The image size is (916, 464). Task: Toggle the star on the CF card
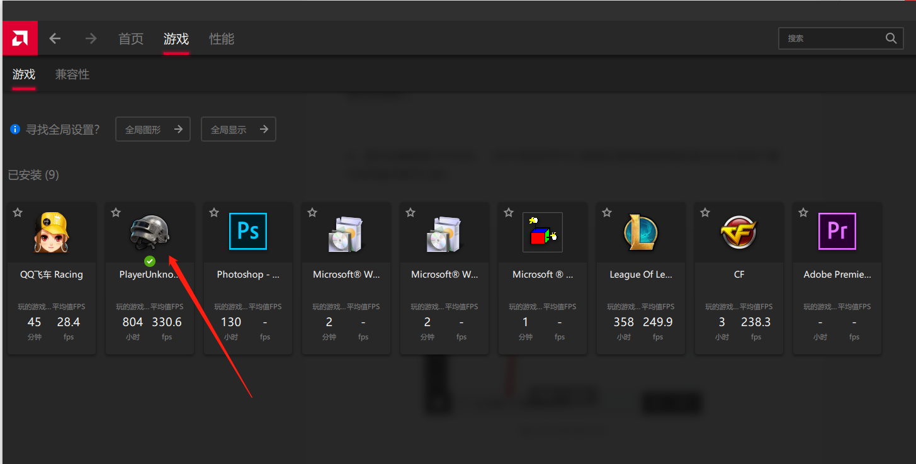[x=705, y=213]
